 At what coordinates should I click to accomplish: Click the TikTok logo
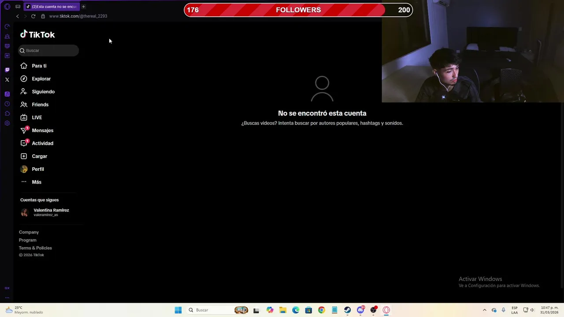coord(37,34)
